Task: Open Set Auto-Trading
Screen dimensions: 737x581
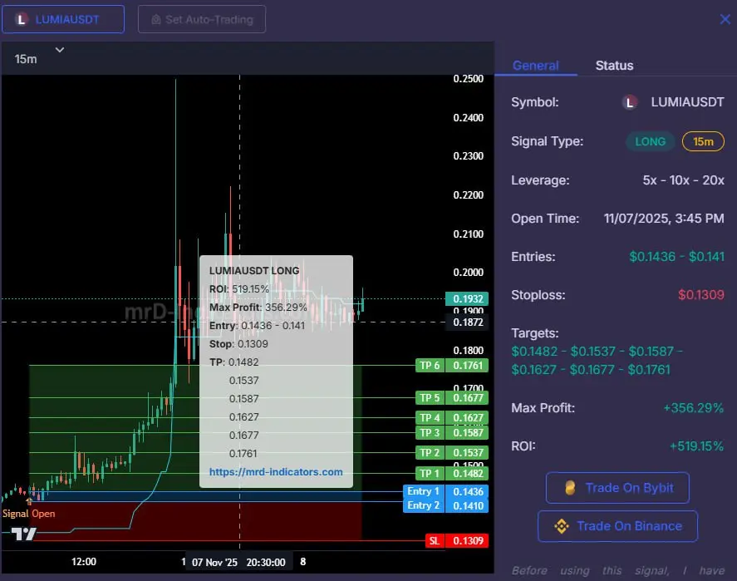Action: click(202, 19)
